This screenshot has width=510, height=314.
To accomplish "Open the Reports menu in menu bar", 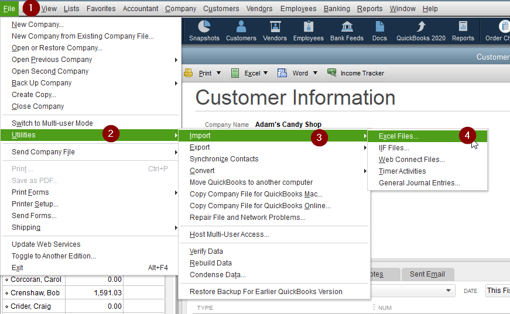I will click(370, 9).
